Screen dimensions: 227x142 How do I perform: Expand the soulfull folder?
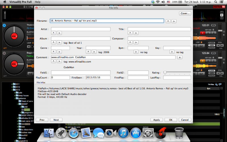tap(18, 135)
